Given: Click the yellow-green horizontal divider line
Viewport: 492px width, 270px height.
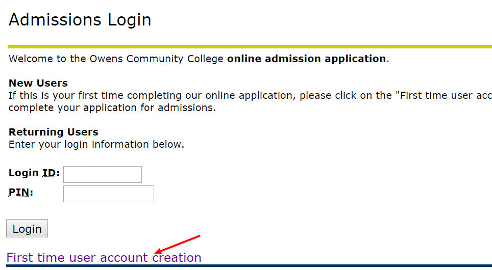Looking at the screenshot, I should point(250,47).
